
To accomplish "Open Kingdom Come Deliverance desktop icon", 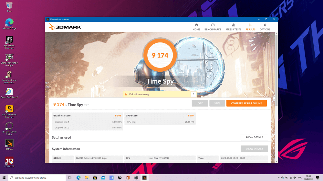I will [x=9, y=77].
